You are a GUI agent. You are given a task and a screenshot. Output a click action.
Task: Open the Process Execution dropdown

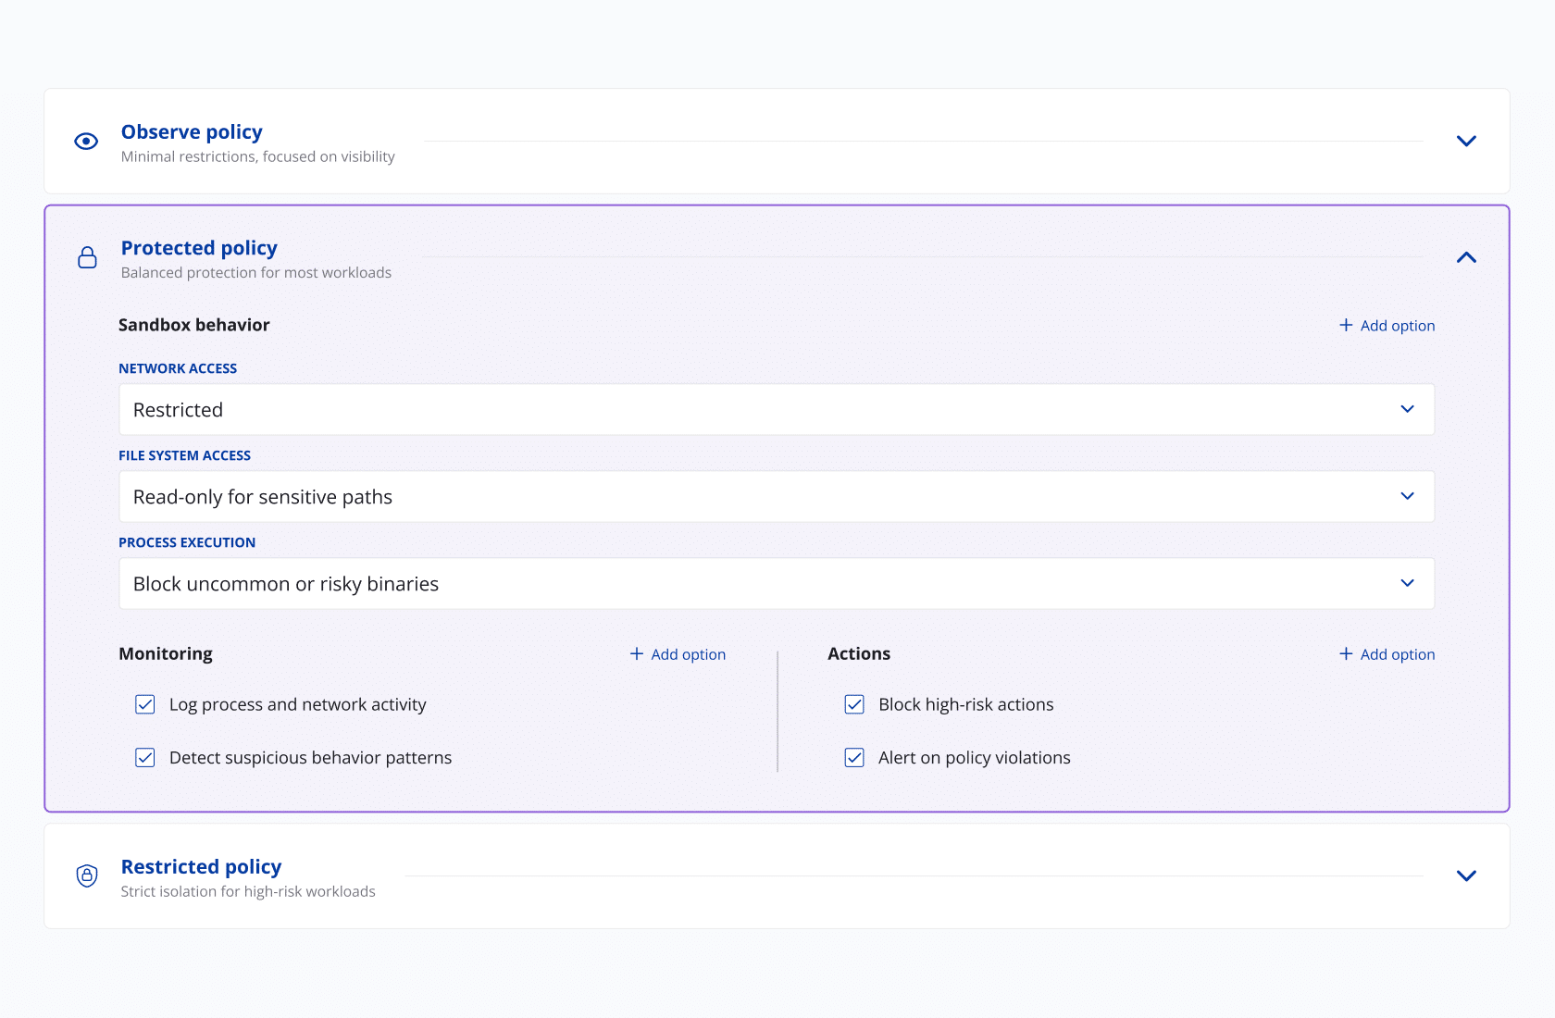[776, 584]
